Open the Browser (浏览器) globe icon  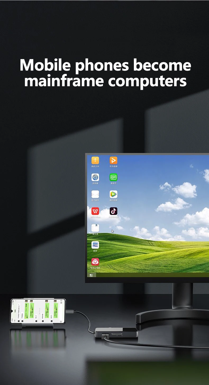(x=95, y=177)
